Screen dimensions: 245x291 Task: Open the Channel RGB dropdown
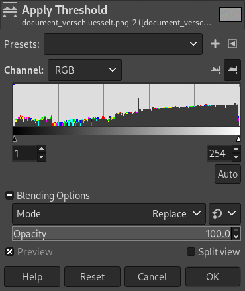pyautogui.click(x=85, y=70)
